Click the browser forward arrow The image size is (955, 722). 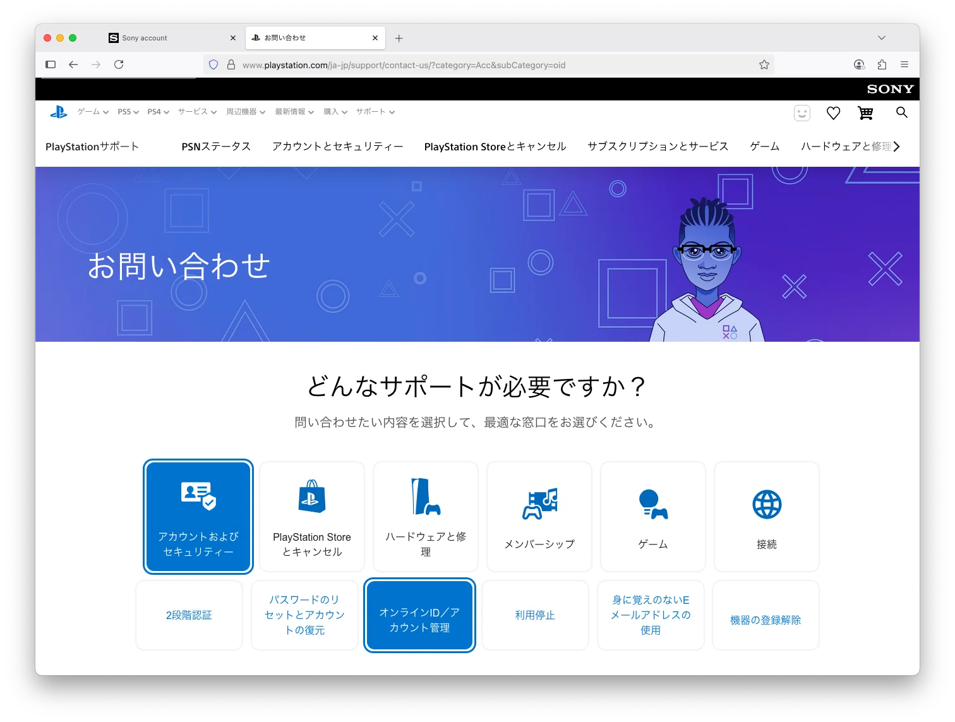pos(96,64)
